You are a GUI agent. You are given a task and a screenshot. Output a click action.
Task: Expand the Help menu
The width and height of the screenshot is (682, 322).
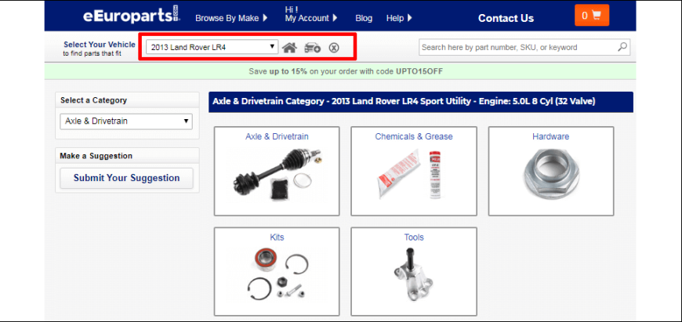click(x=399, y=18)
